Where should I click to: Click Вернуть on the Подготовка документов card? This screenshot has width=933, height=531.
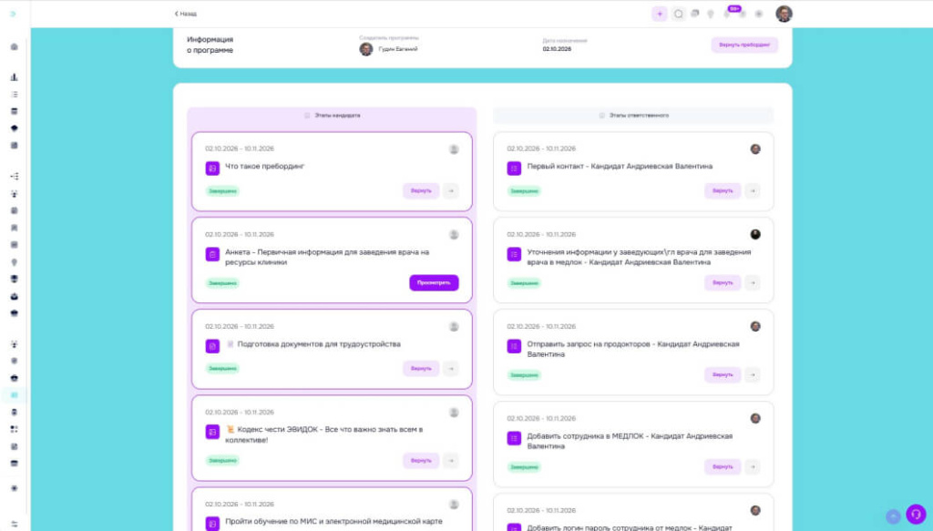(421, 369)
